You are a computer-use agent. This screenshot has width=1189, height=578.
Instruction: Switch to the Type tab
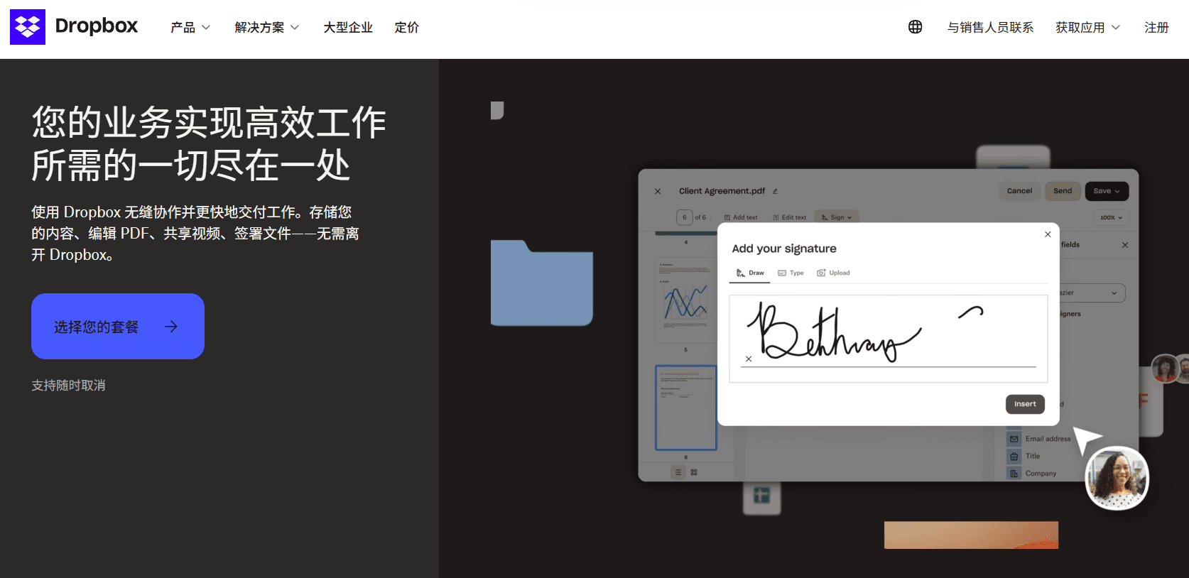click(x=791, y=273)
